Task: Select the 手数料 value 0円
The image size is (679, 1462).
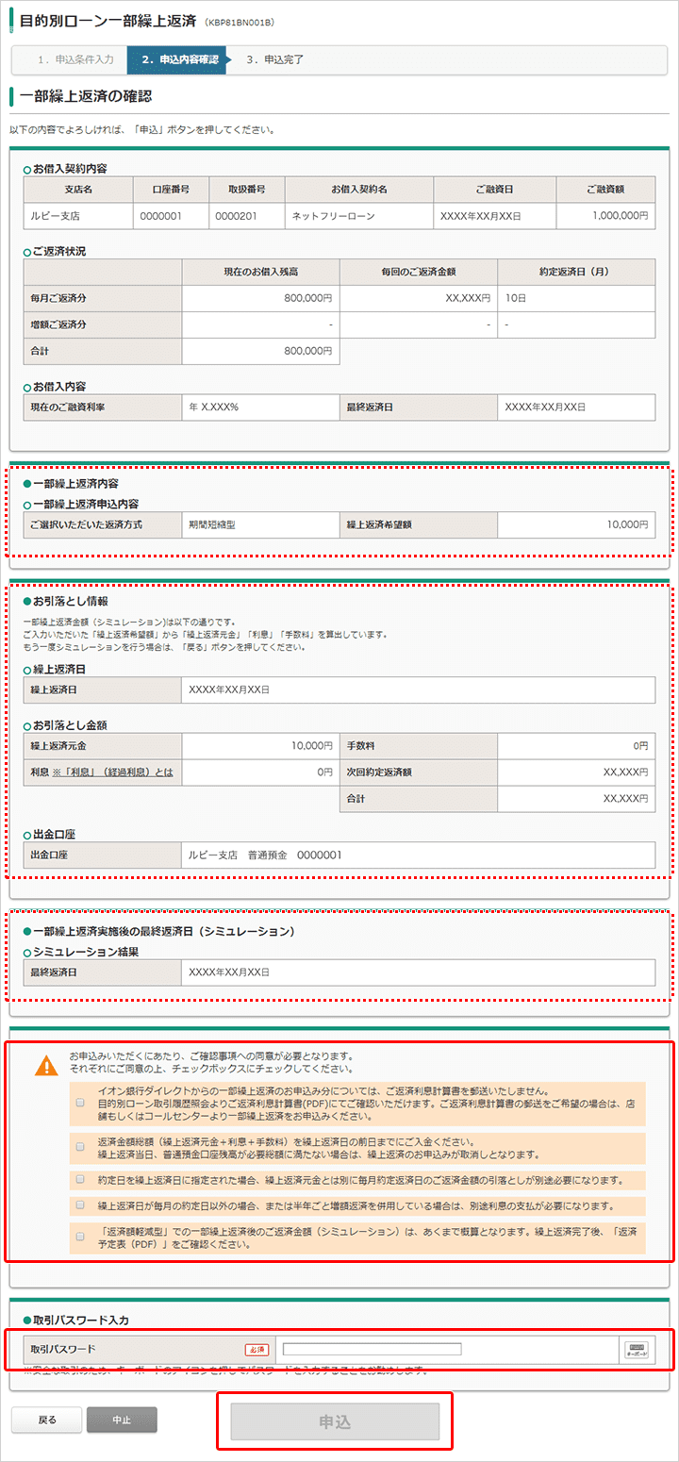Action: [575, 746]
